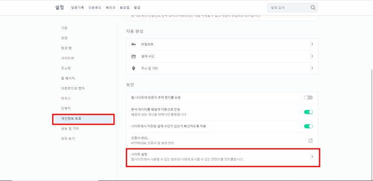Click the address location pin icon

click(134, 68)
